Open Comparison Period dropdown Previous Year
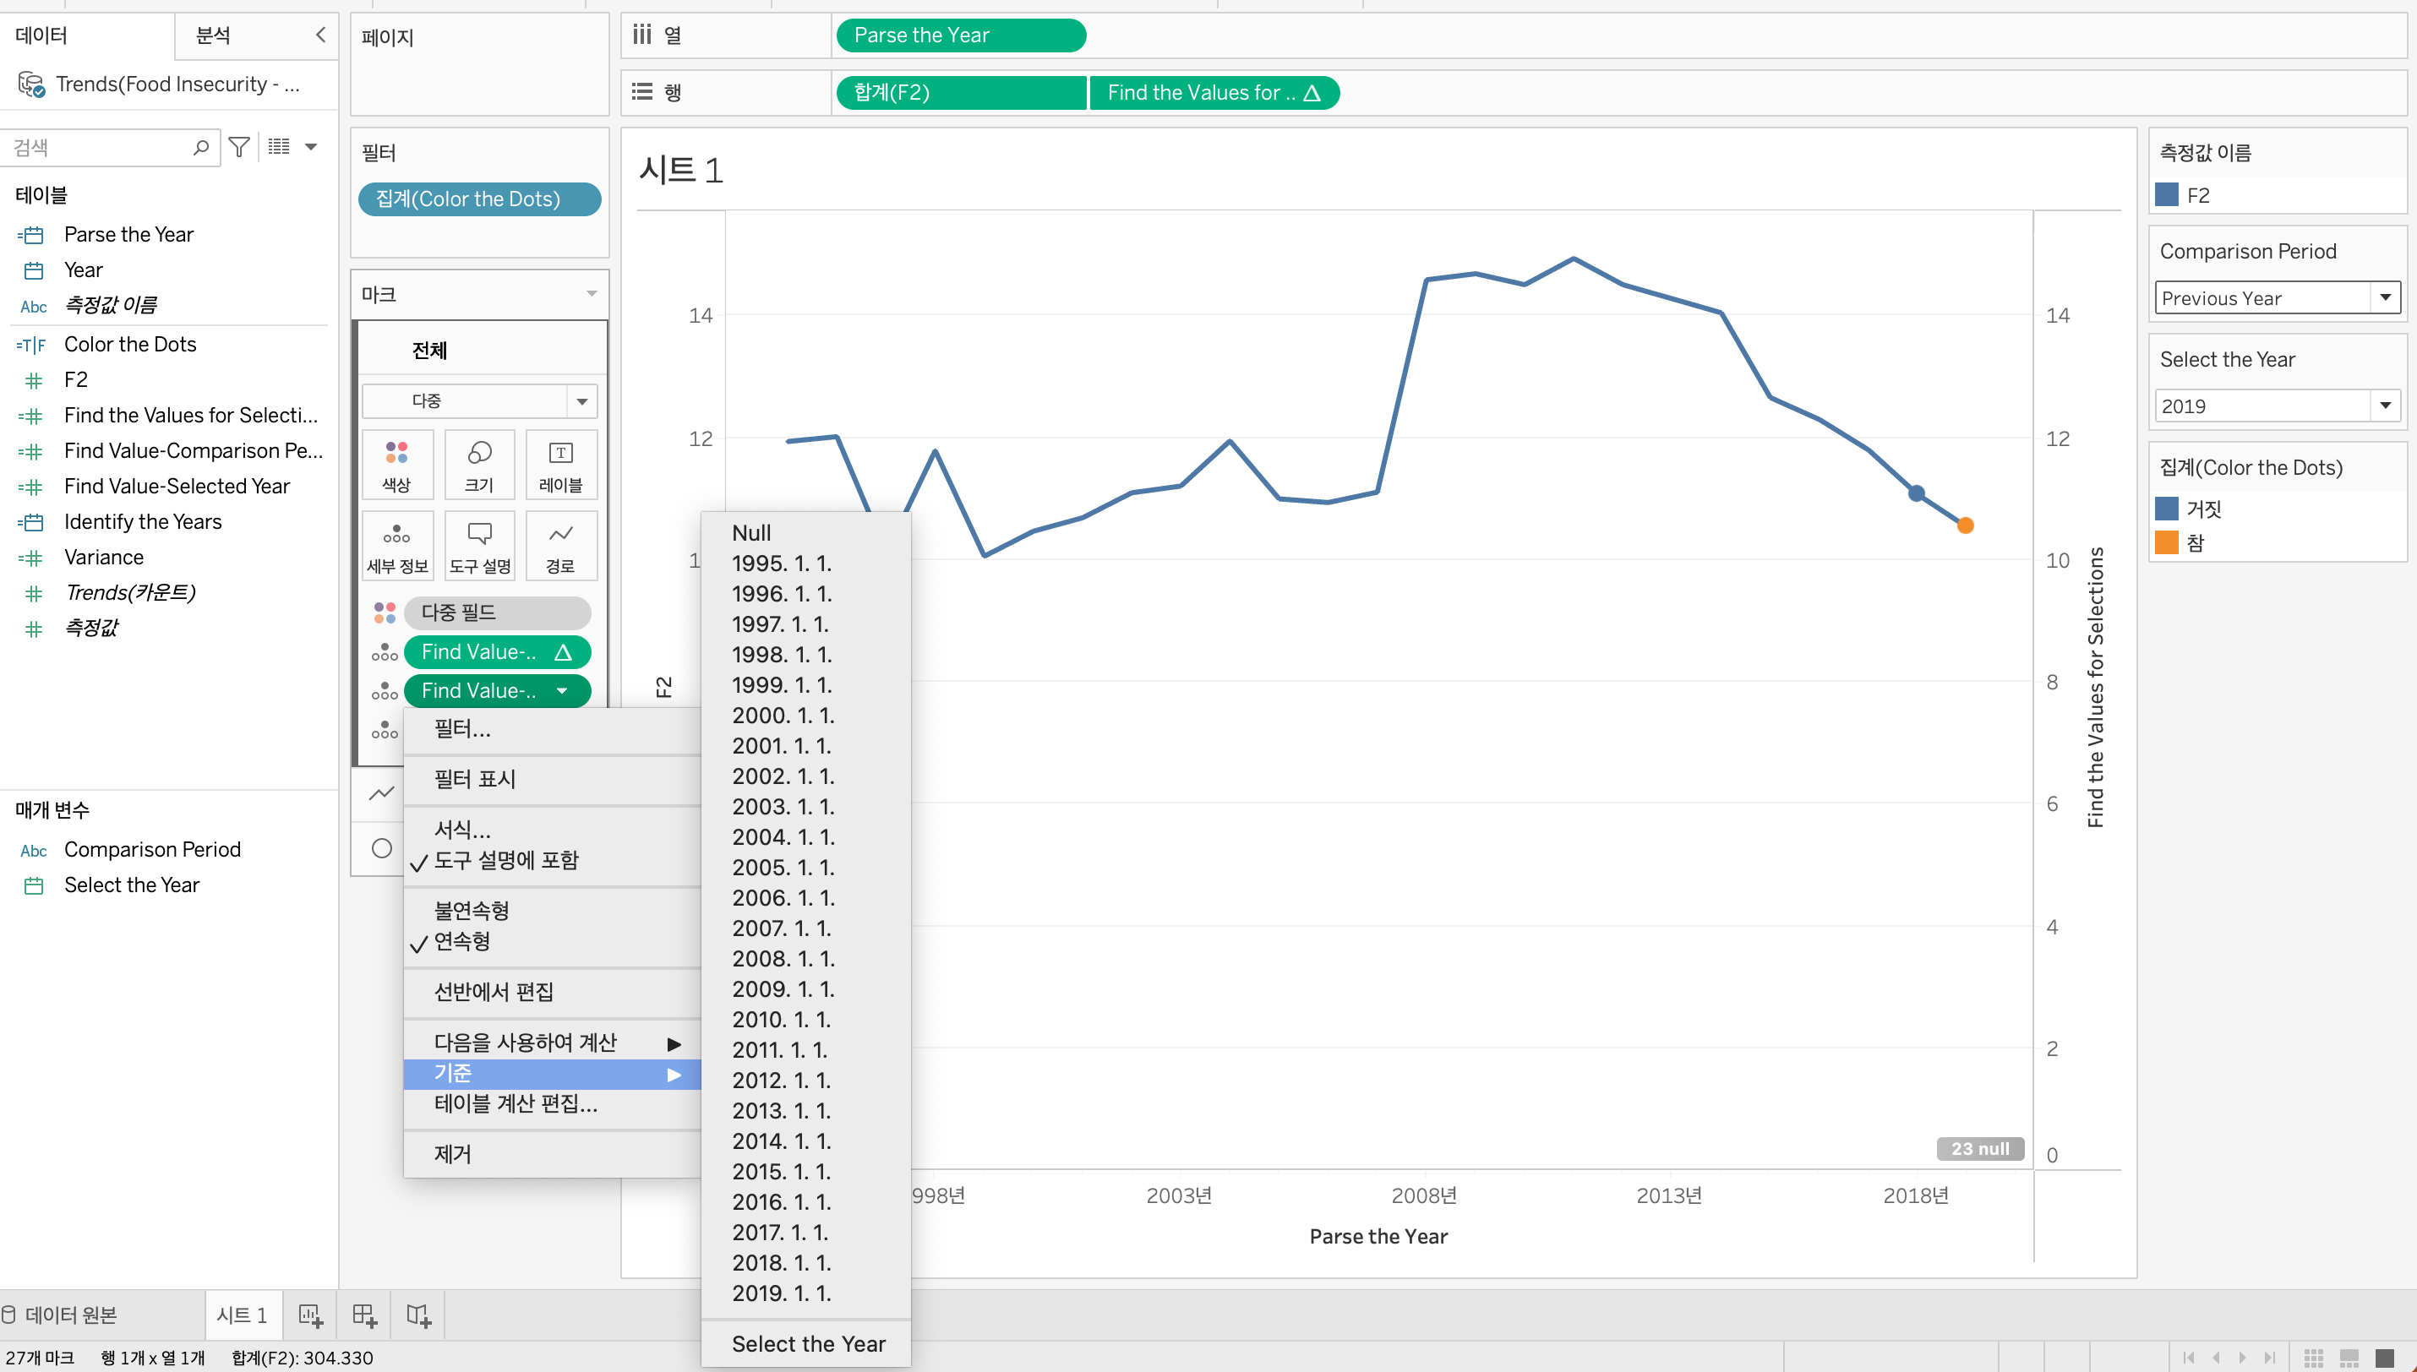Viewport: 2417px width, 1372px height. point(2277,297)
